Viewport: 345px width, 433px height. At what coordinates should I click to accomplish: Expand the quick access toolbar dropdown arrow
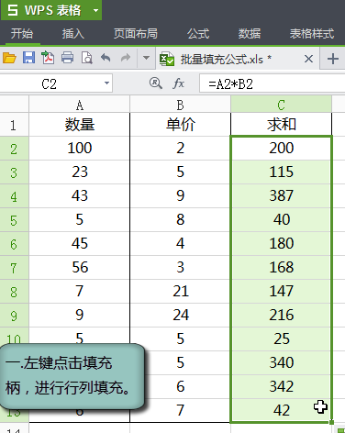(146, 58)
